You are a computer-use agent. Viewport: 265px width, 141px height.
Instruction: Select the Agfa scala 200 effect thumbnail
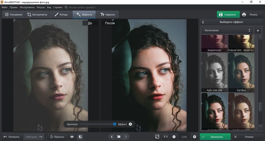click(x=214, y=72)
